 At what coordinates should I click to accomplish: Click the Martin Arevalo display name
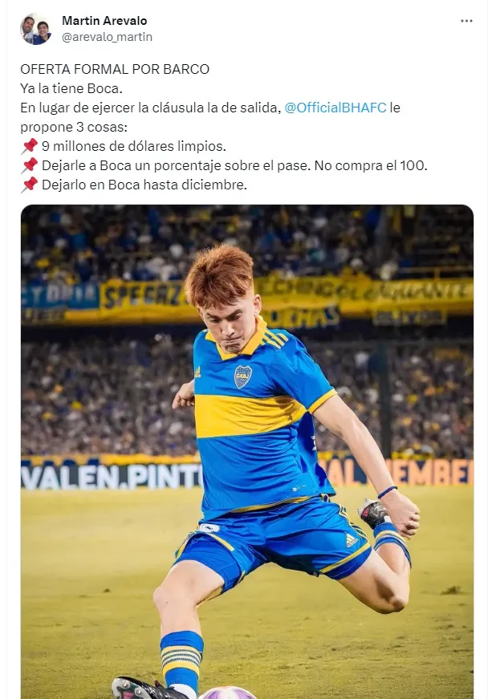(x=104, y=21)
